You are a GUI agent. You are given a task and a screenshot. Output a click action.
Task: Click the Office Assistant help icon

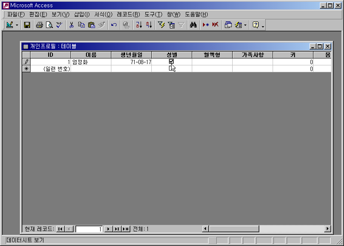click(x=255, y=25)
